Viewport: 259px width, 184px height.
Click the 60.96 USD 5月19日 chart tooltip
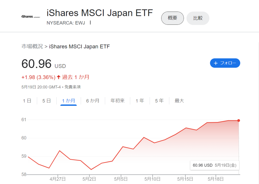[214, 165]
